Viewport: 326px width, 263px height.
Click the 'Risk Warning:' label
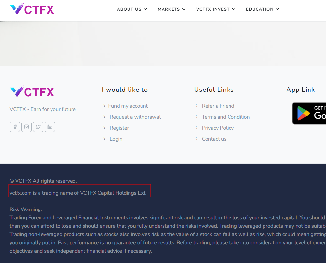[x=26, y=209]
